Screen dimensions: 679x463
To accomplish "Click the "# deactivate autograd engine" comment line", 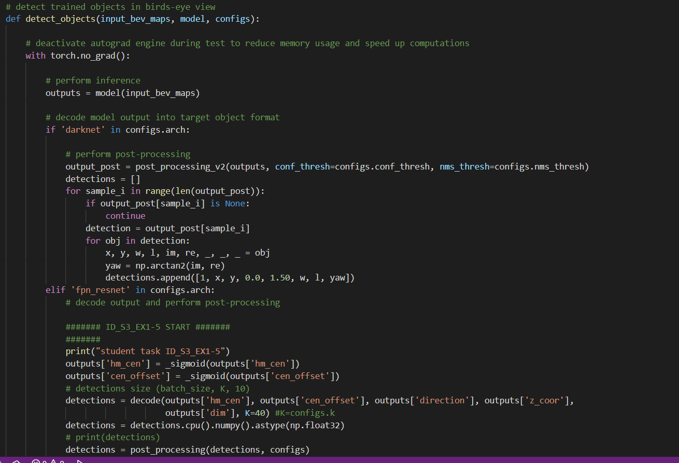I will [247, 43].
